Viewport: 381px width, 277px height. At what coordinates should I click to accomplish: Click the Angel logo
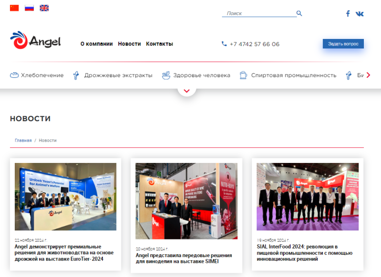point(36,41)
